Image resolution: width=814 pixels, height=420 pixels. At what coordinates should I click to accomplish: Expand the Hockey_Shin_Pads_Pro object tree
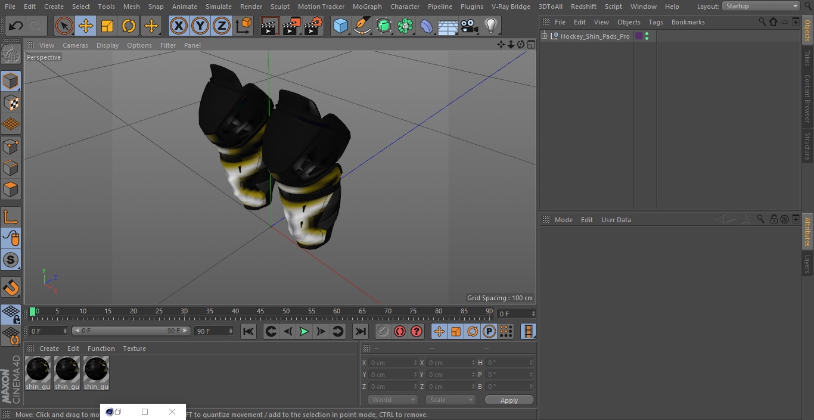point(544,36)
